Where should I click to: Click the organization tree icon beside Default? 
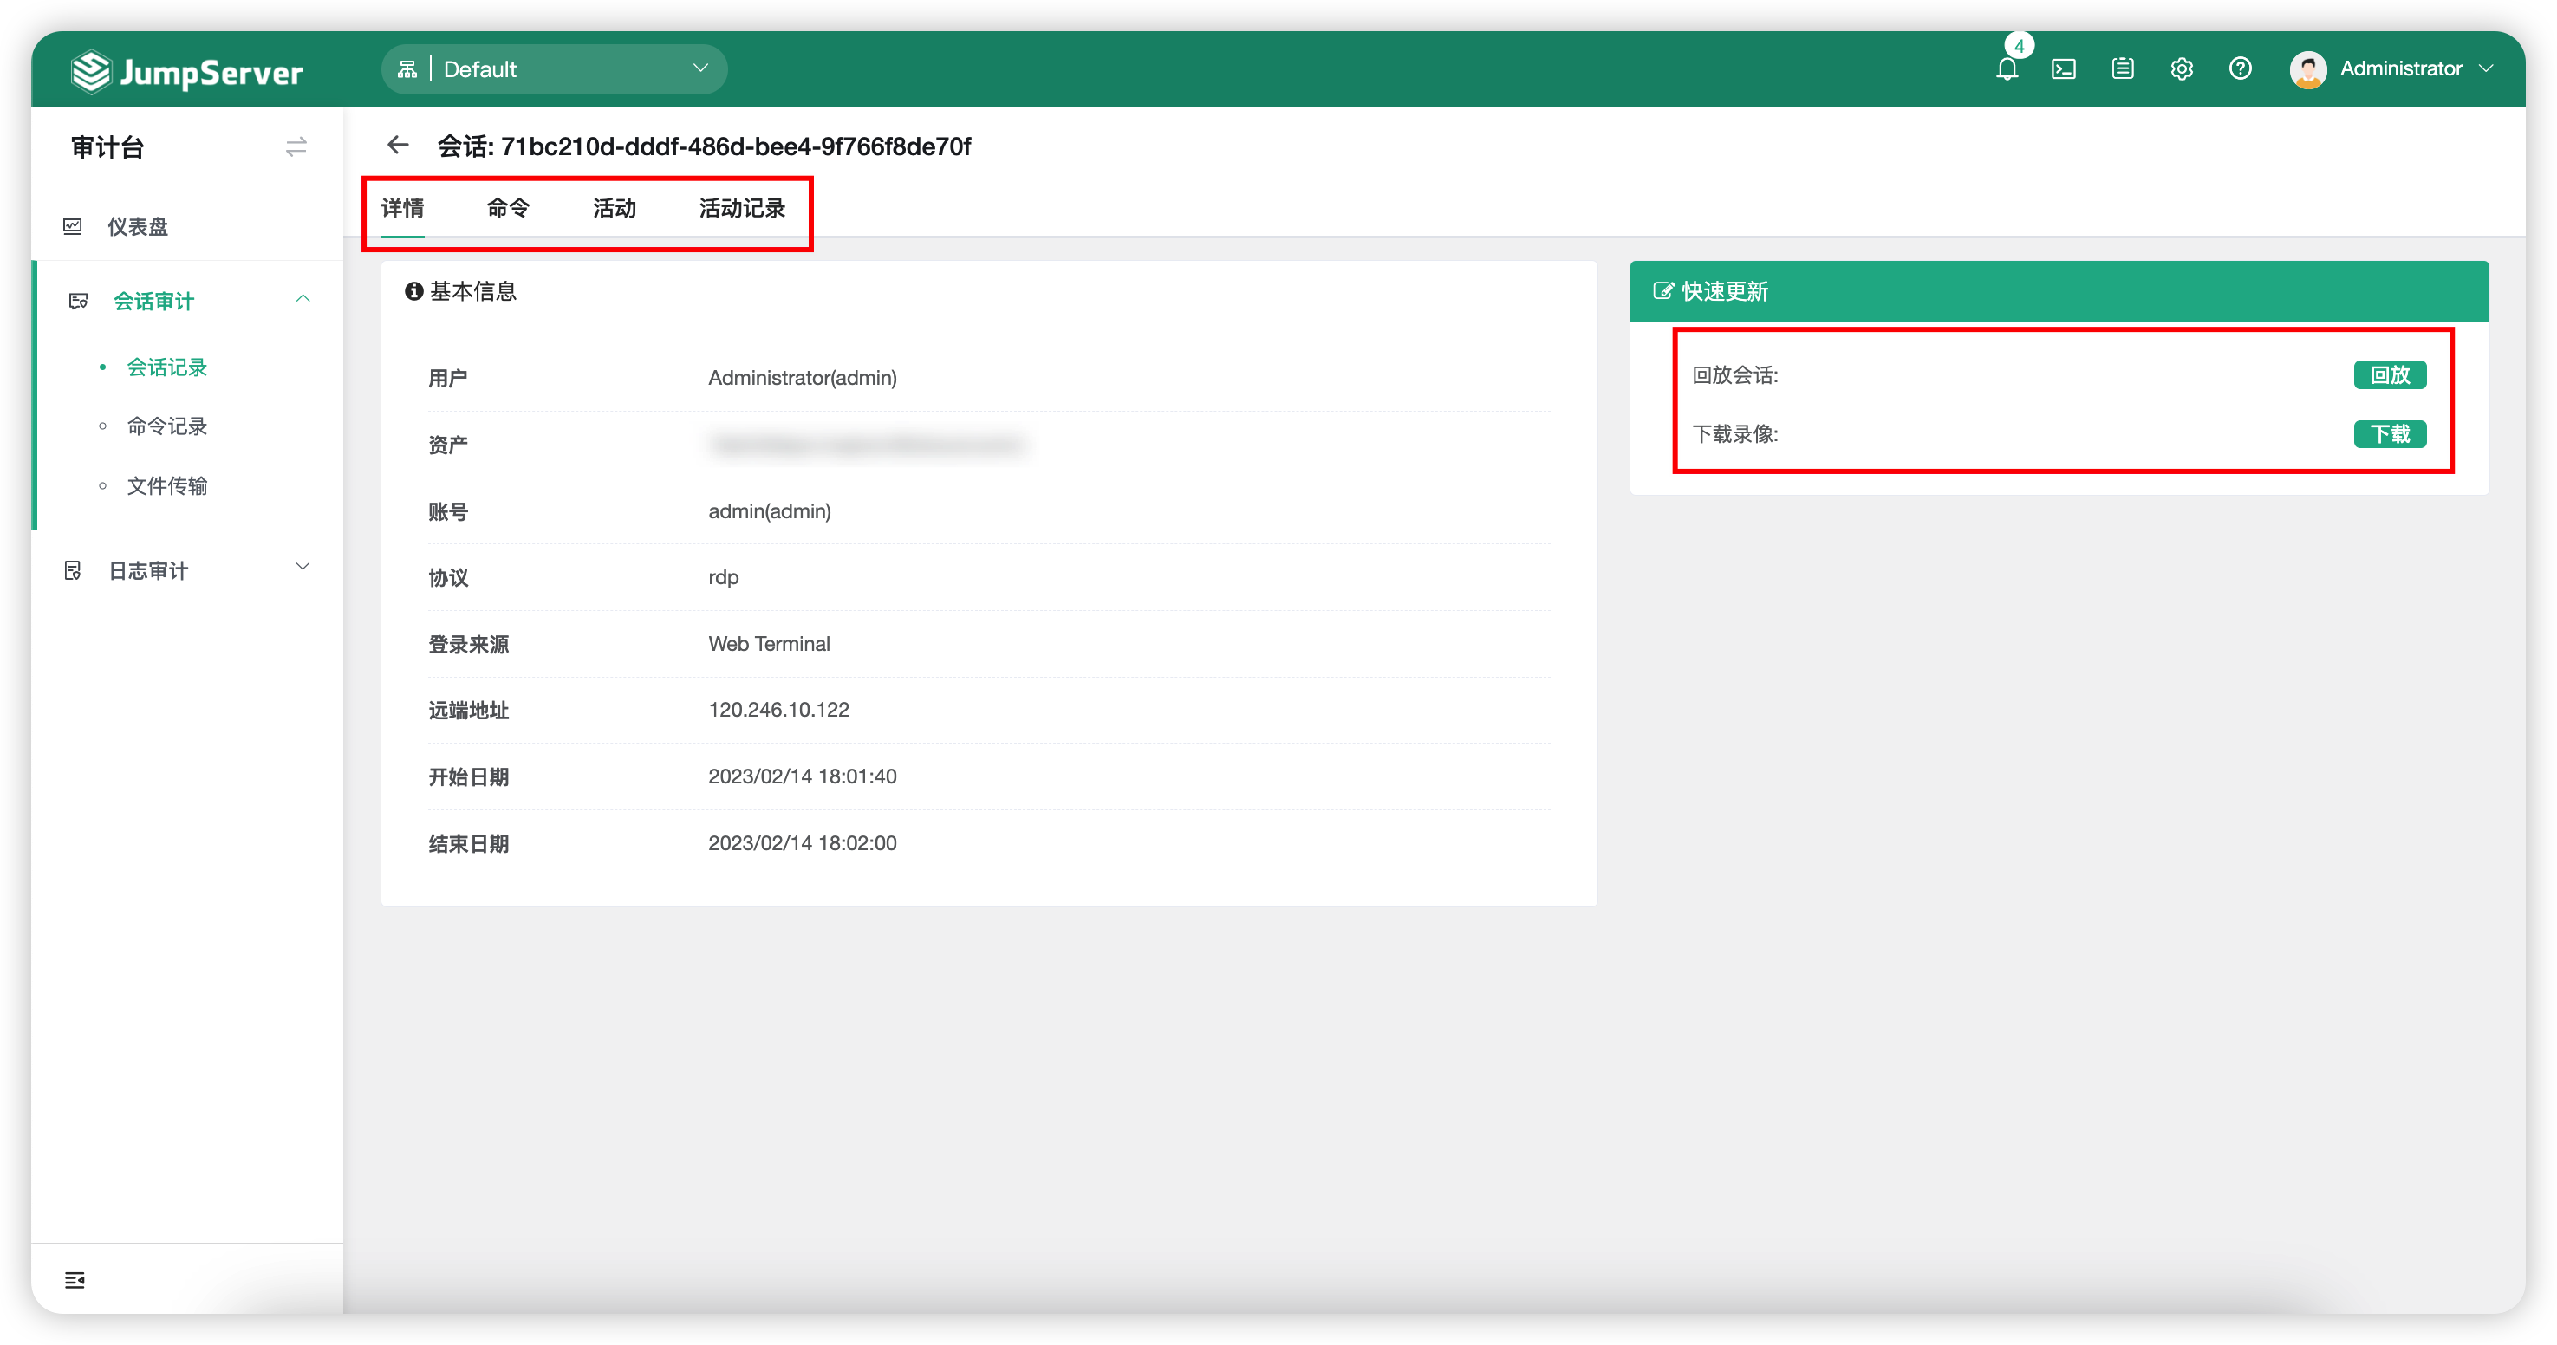click(x=407, y=69)
